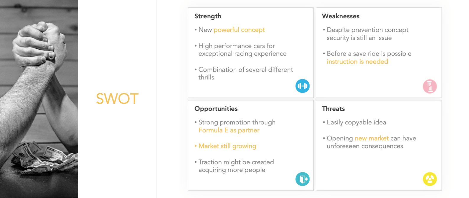
Task: Click the 'Easily copyable idea' bullet
Action: (354, 122)
